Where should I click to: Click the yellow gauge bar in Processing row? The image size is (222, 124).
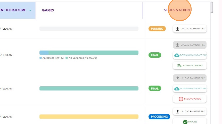pos(89,117)
